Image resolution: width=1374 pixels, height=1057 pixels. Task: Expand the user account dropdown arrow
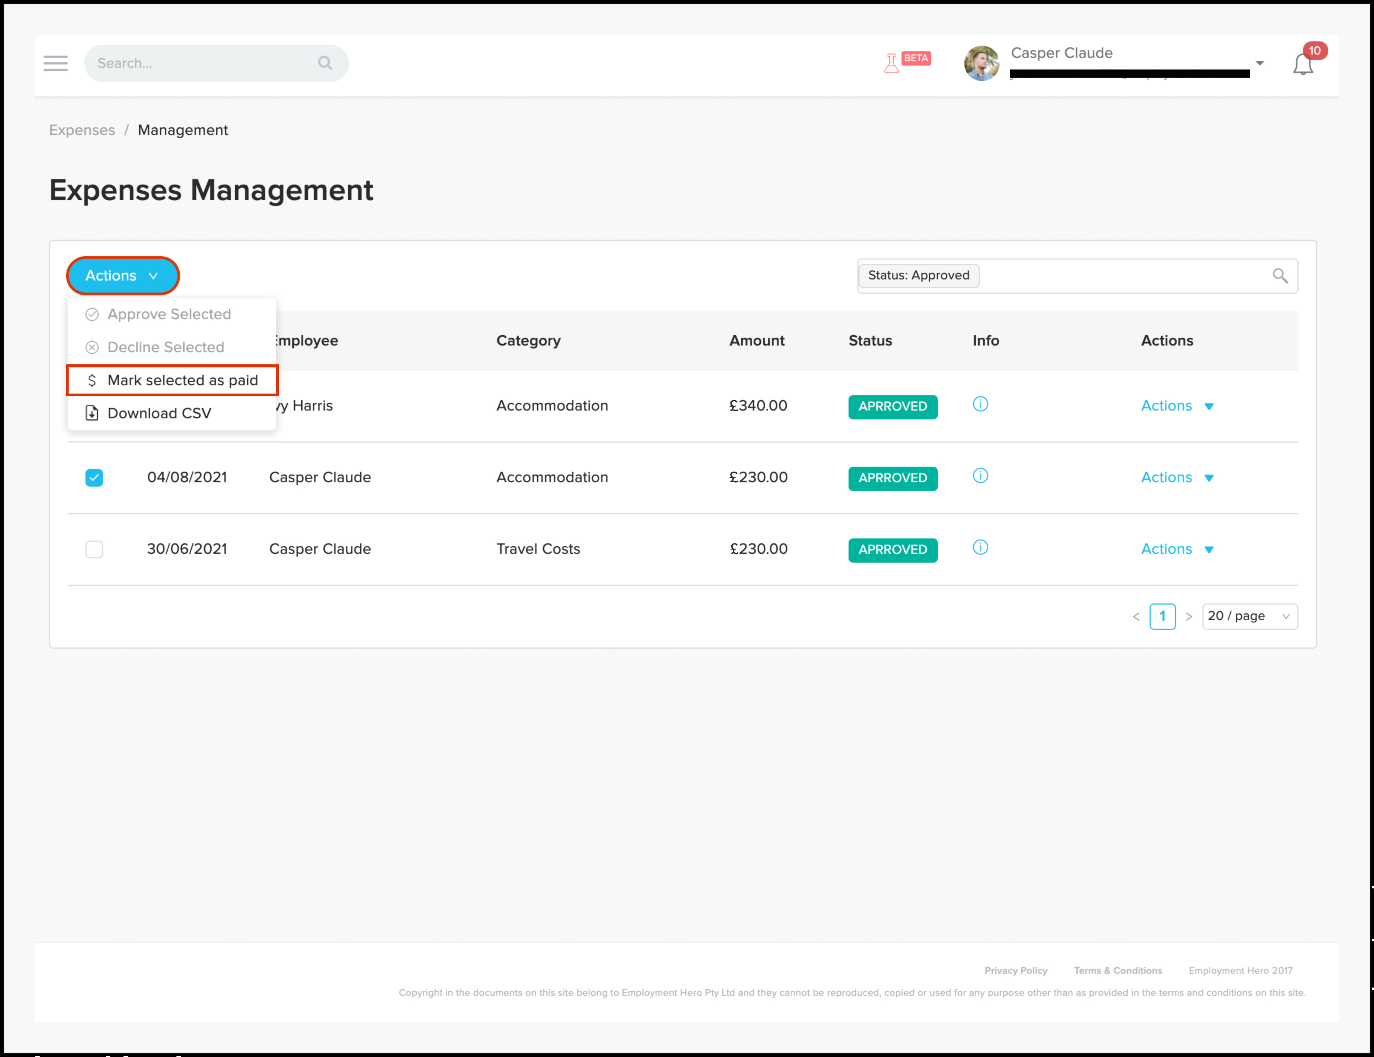(1259, 63)
